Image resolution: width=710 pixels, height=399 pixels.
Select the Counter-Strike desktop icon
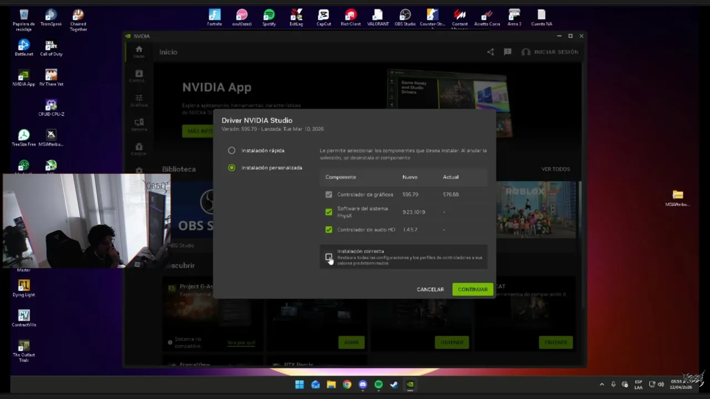pyautogui.click(x=432, y=17)
